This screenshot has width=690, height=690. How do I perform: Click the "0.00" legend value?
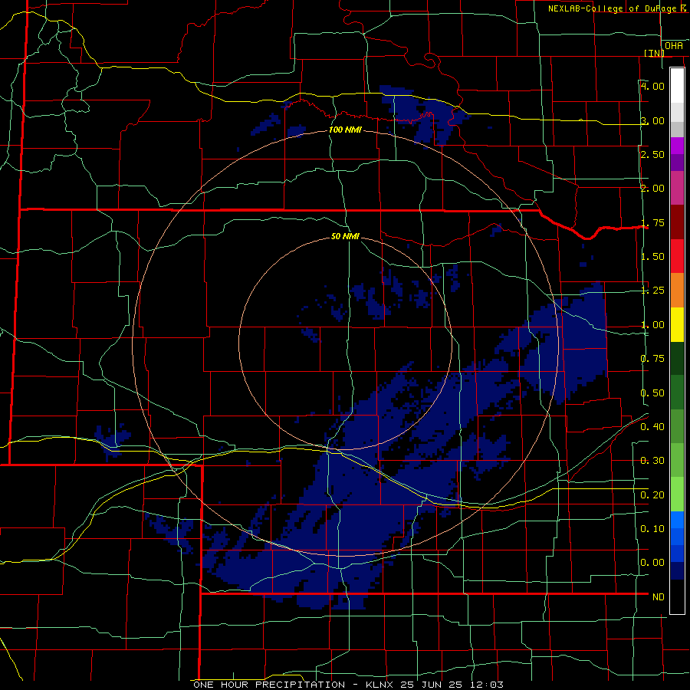click(x=652, y=563)
